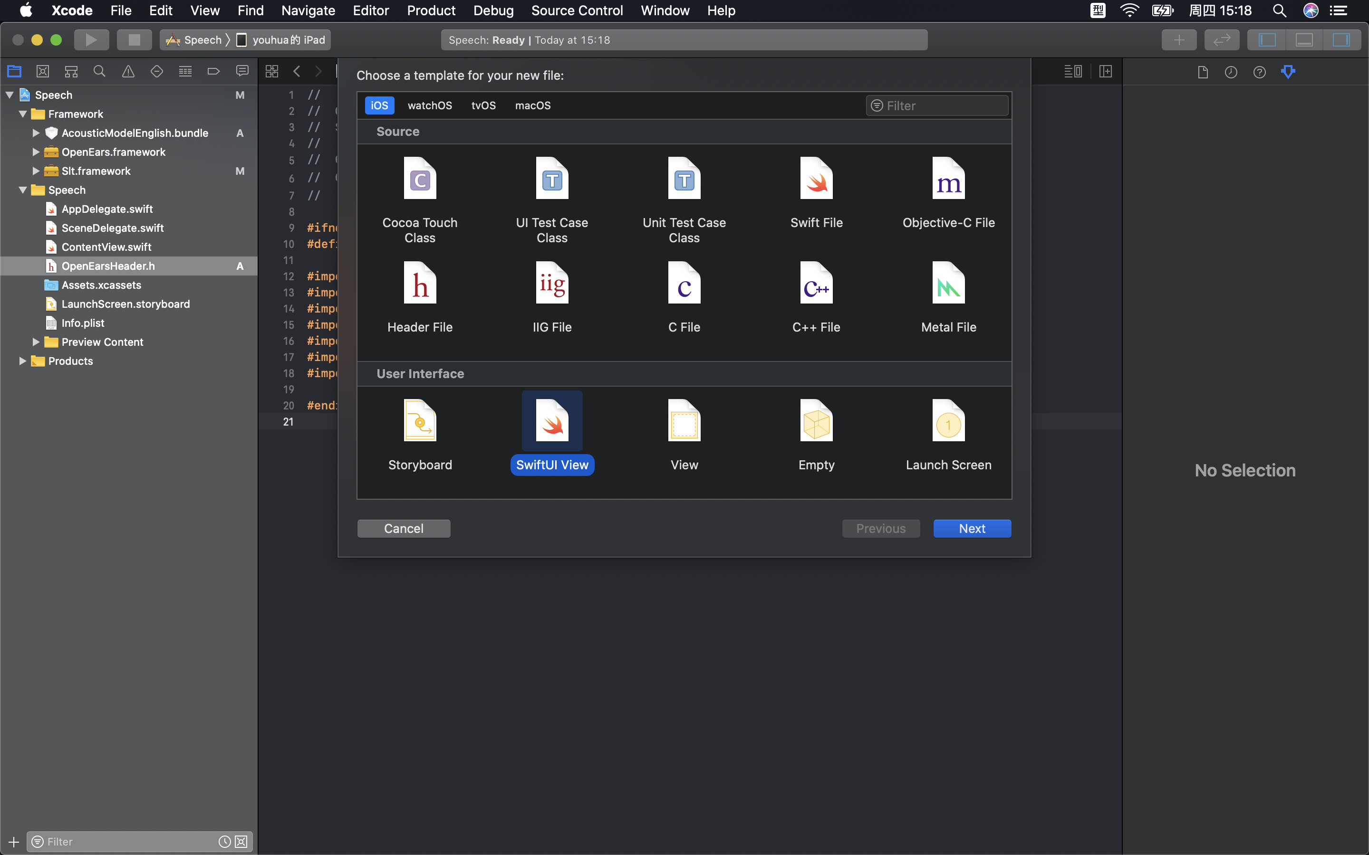Open the Library with plus button
Screen dimensions: 1369x855
[x=1179, y=39]
